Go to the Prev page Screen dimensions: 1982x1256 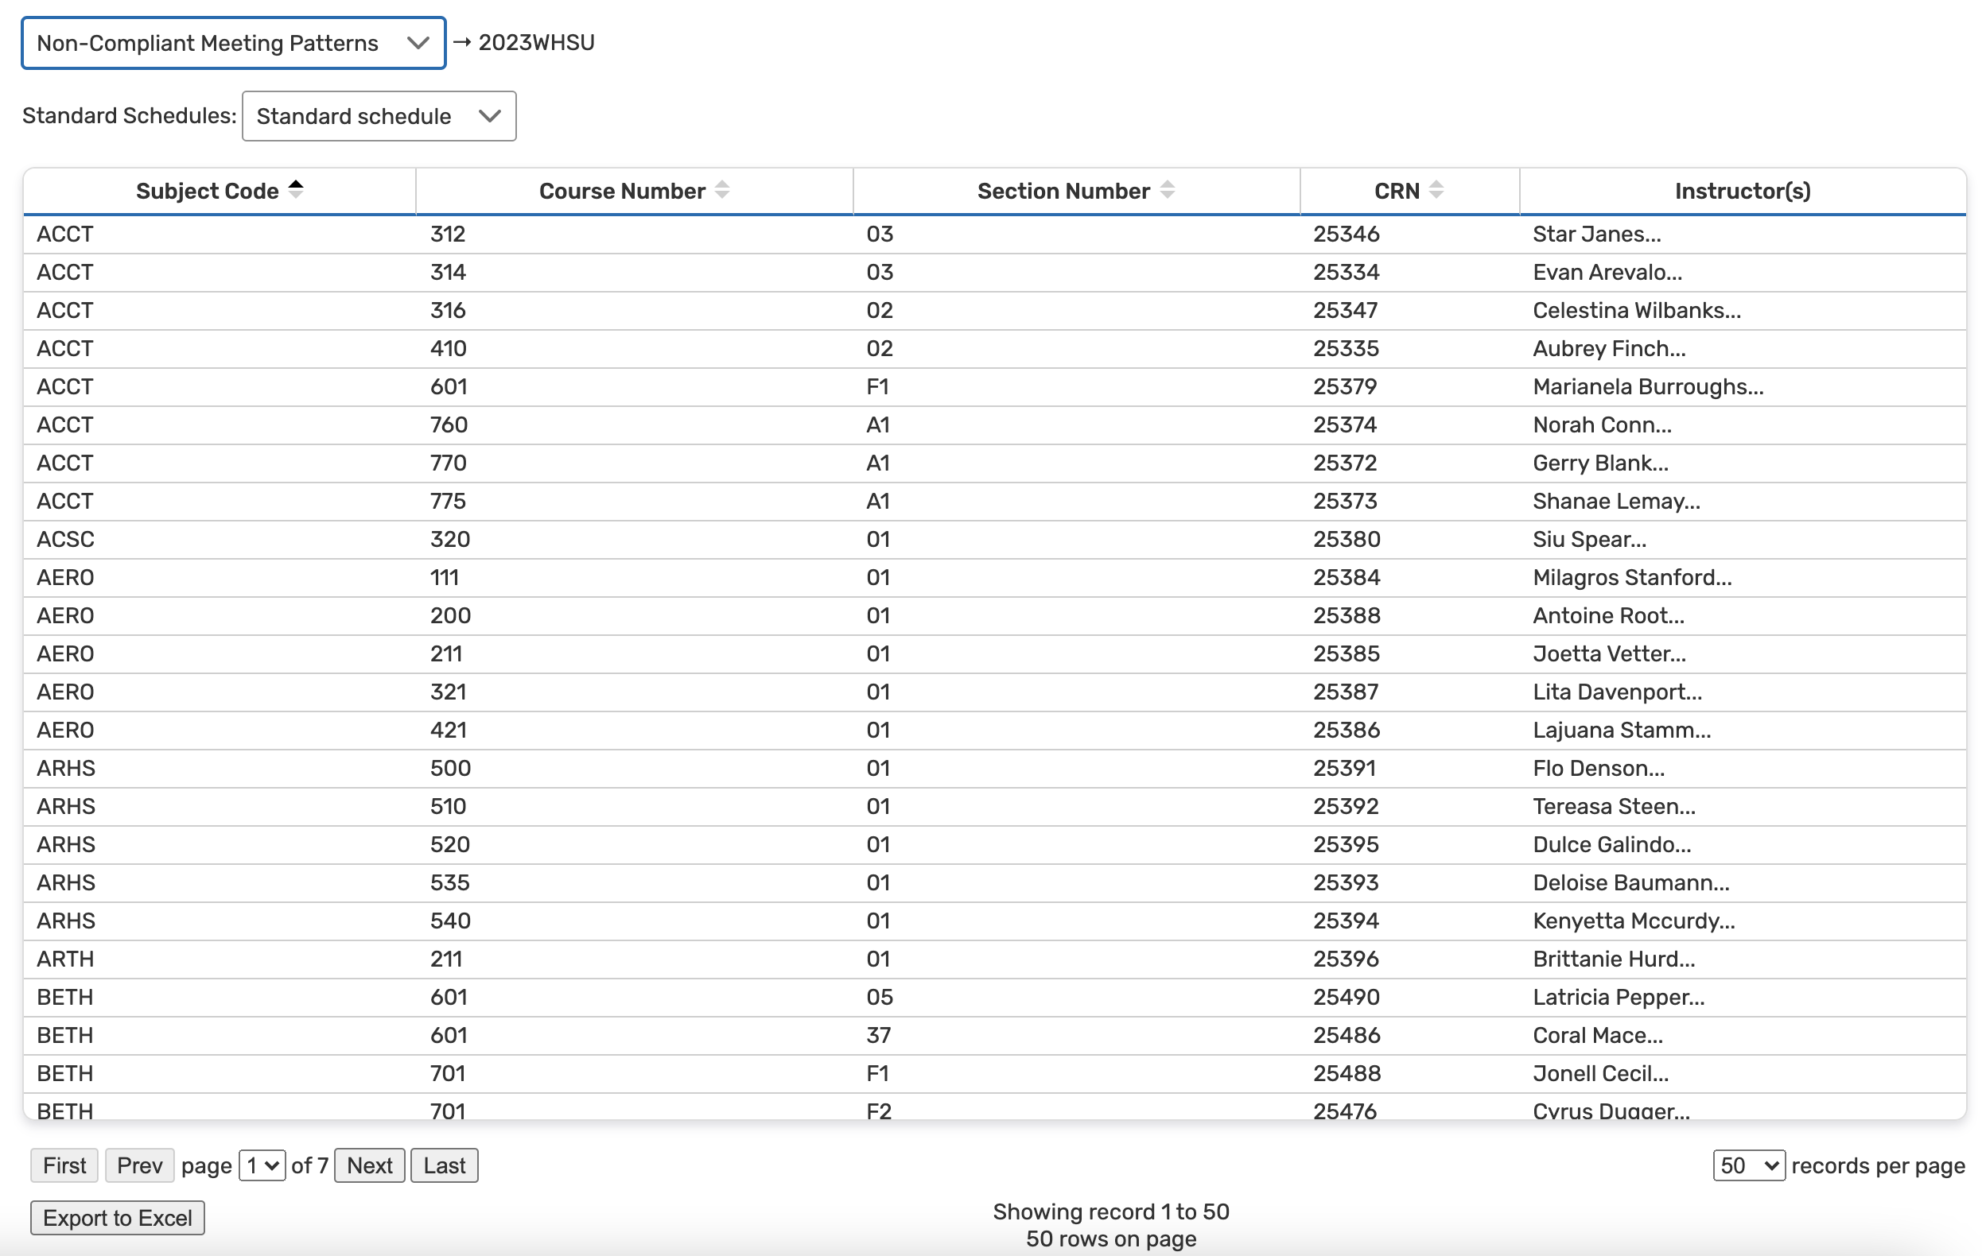click(139, 1165)
